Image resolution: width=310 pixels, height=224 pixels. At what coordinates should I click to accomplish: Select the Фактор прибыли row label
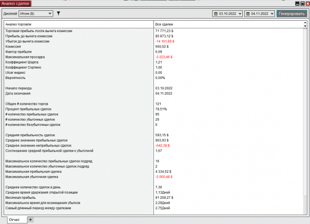point(19,52)
